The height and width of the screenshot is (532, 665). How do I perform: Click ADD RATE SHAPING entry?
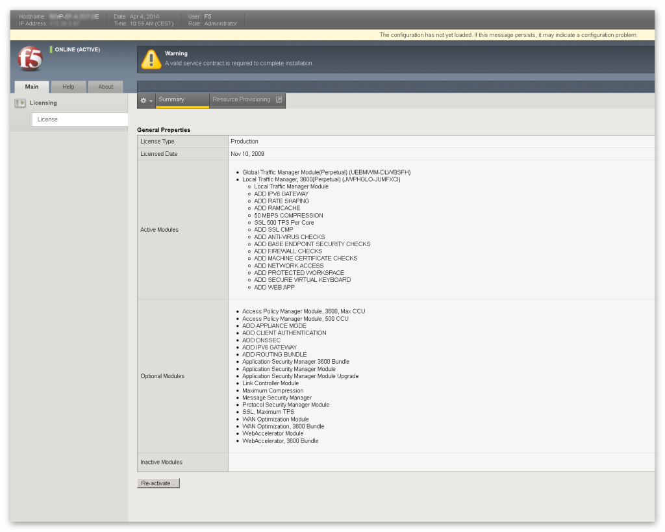point(282,201)
